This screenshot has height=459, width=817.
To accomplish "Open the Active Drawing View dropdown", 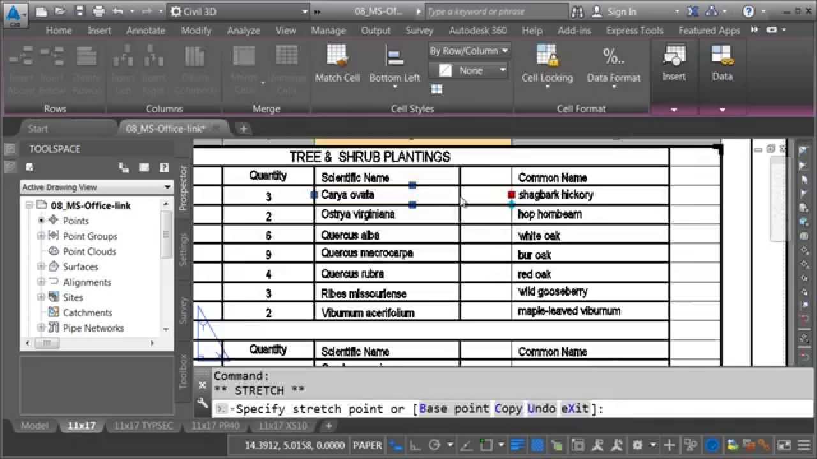I will point(96,187).
